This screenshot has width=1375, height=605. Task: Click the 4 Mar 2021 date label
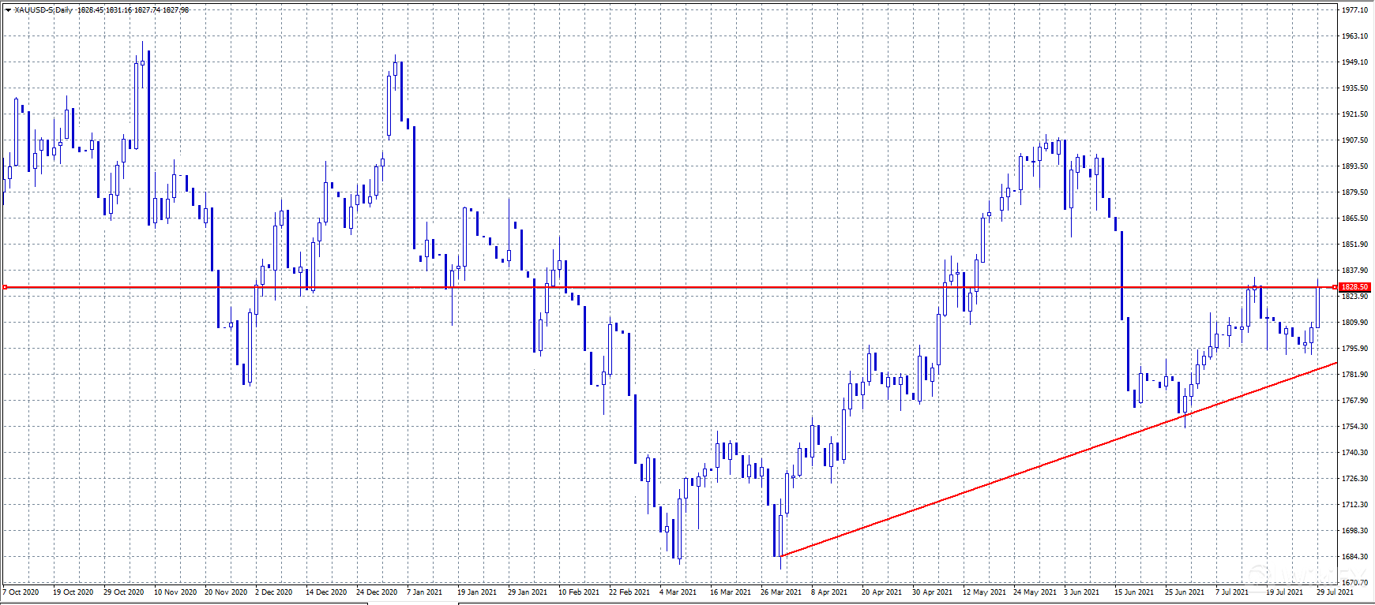pyautogui.click(x=678, y=592)
